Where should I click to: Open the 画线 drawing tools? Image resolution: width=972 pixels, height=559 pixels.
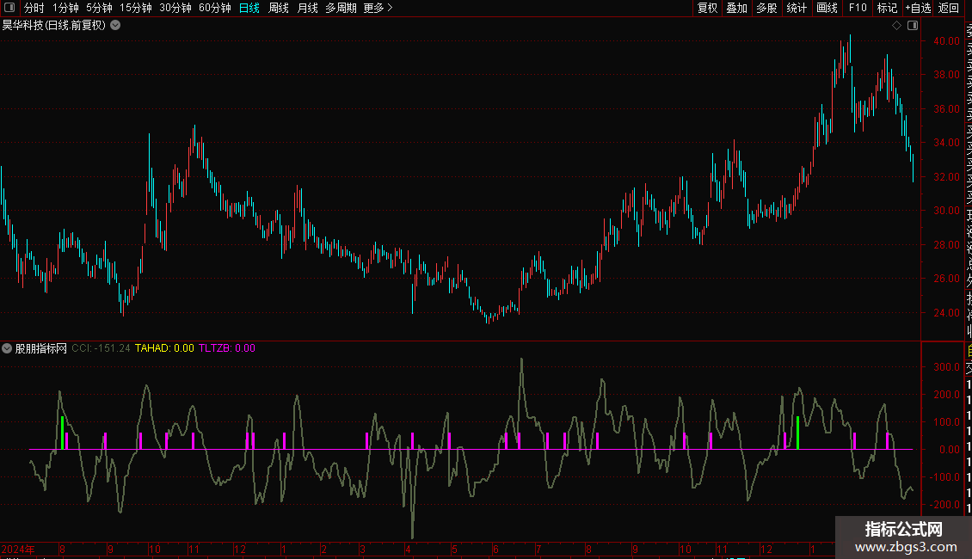[x=827, y=8]
